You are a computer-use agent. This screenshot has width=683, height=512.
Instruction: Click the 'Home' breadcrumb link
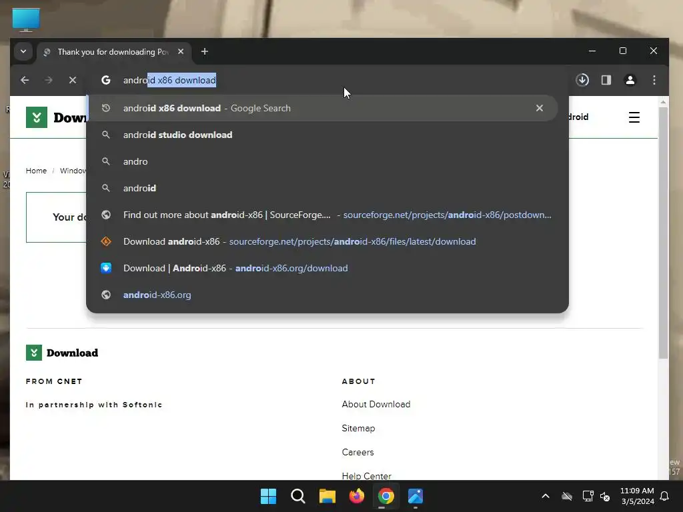36,171
